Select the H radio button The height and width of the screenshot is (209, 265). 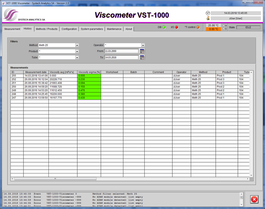pyautogui.click(x=224, y=26)
